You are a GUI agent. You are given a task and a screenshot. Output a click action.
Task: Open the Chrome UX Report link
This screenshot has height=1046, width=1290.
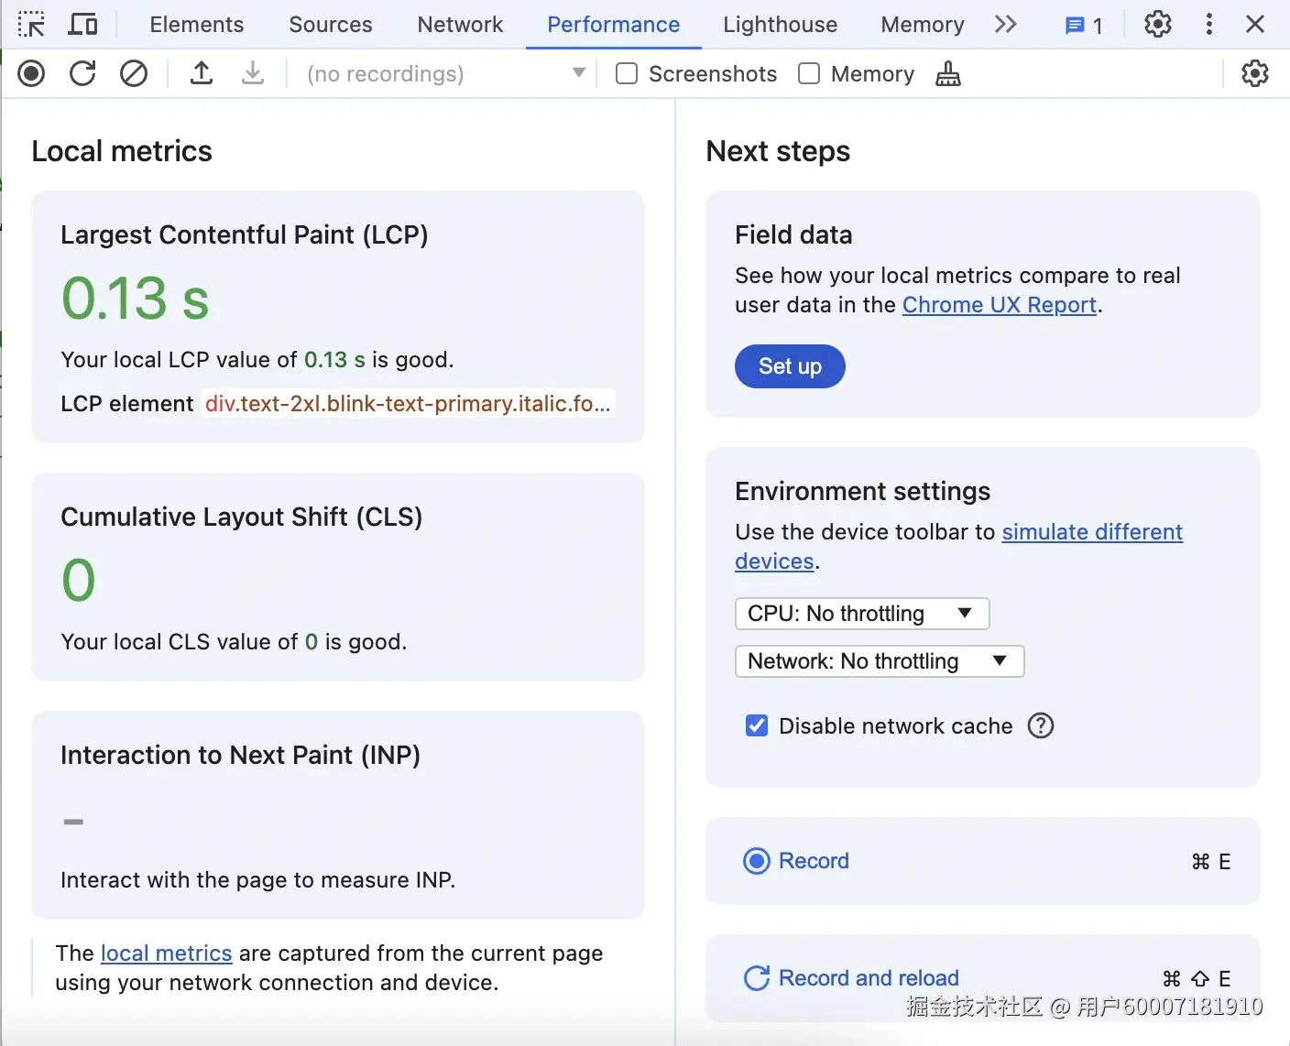point(999,305)
